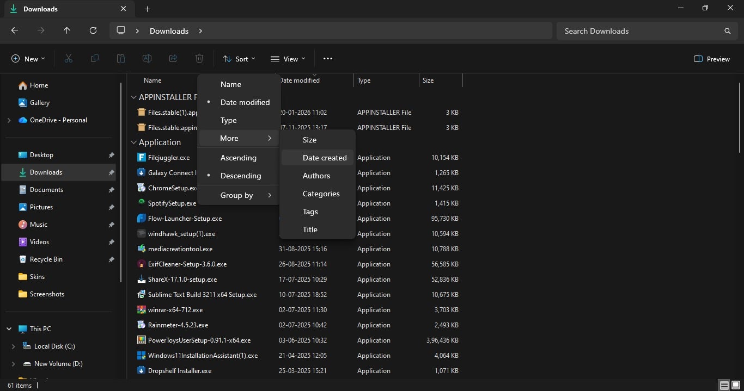Click the This PC monitor icon in address bar

pyautogui.click(x=121, y=30)
